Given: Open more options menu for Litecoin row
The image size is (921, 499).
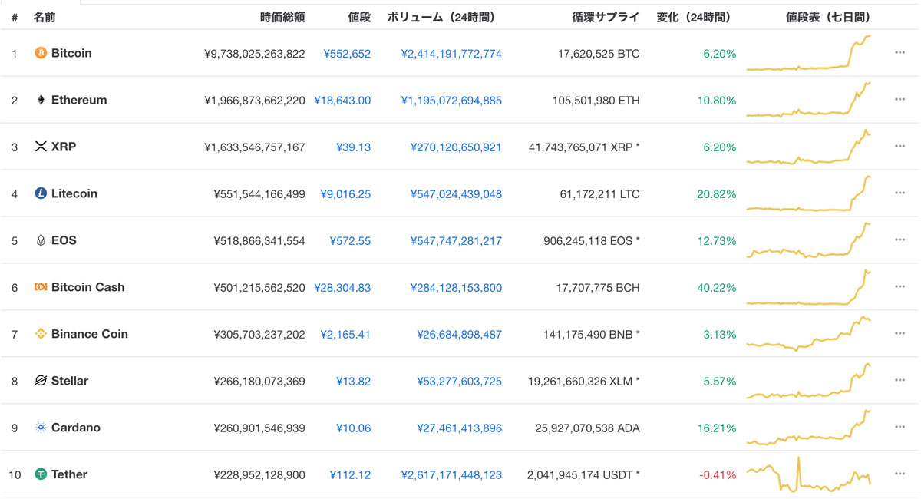Looking at the screenshot, I should (x=900, y=193).
